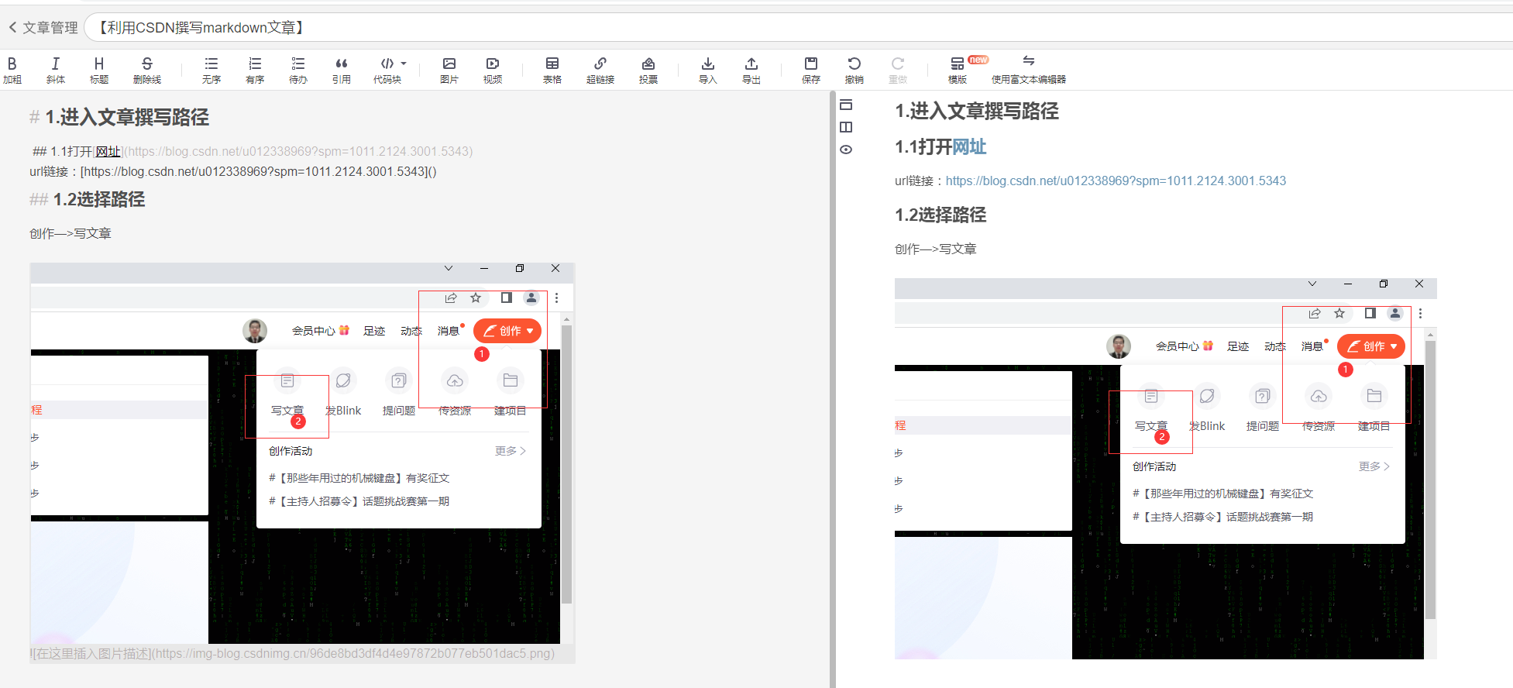Open the 网址 link in preview
The width and height of the screenshot is (1513, 688).
click(968, 146)
